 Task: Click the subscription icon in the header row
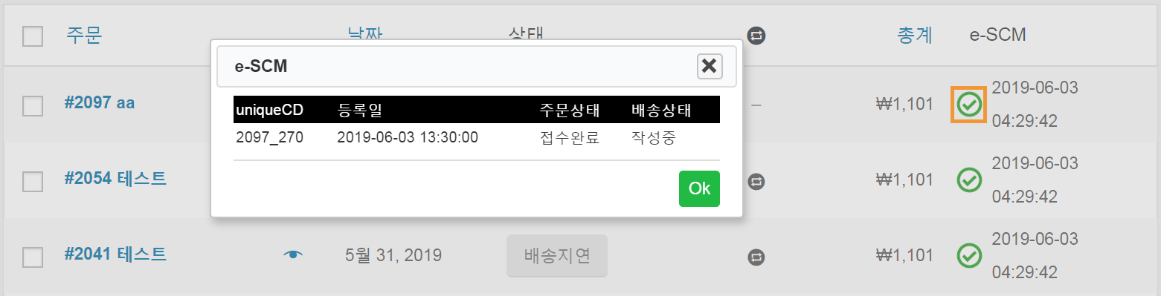click(756, 35)
